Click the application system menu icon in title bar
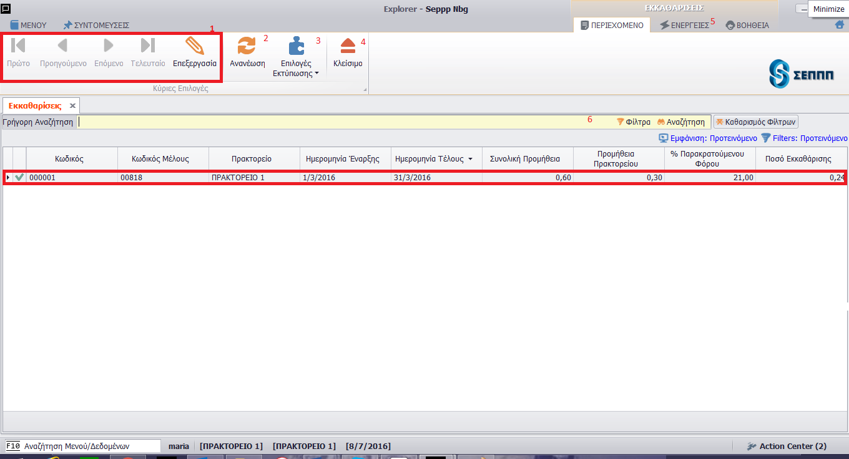Viewport: 849px width, 459px height. pos(6,8)
